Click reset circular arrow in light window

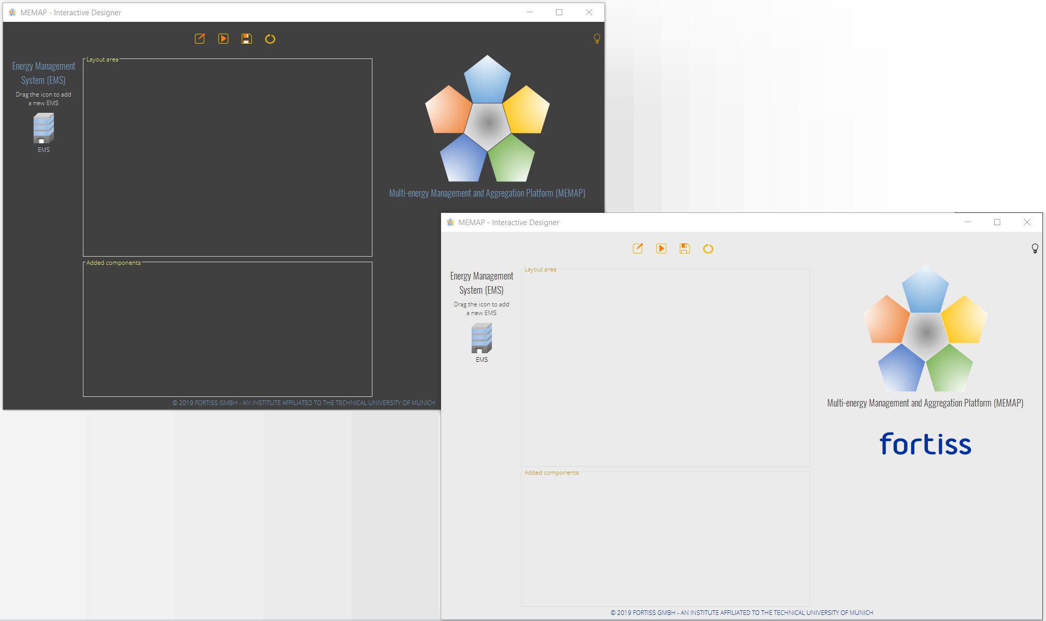[x=708, y=249]
